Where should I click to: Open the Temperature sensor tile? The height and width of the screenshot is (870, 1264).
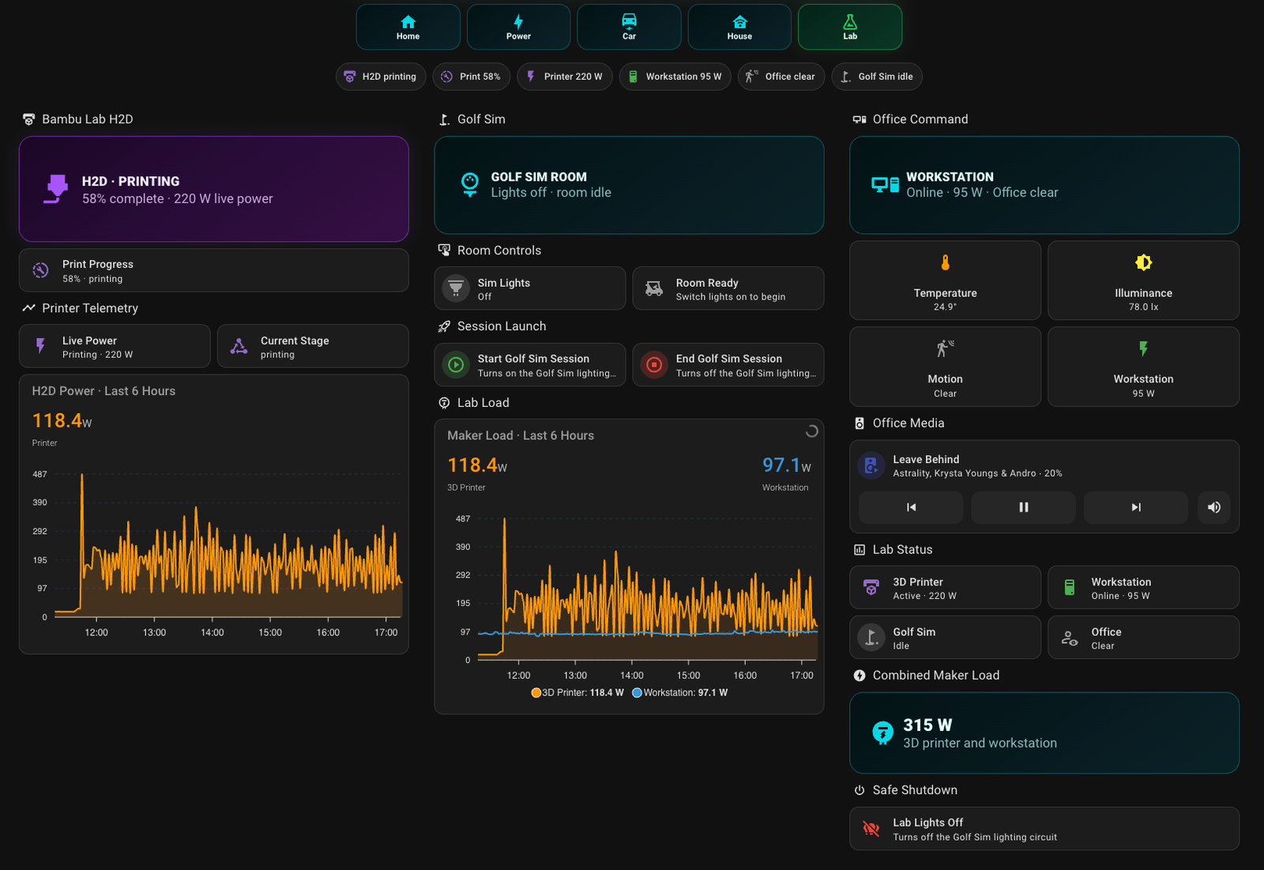click(x=946, y=281)
